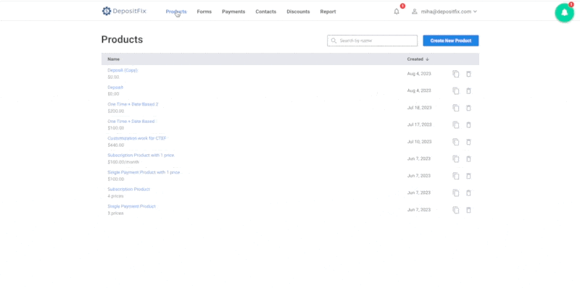Image resolution: width=580 pixels, height=288 pixels.
Task: Duplicate the 3 prices Single Payment Product
Action: tap(456, 210)
